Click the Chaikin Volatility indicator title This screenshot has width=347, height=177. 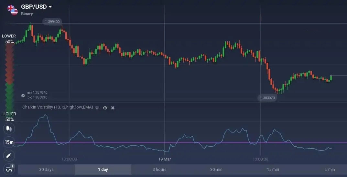(x=58, y=107)
